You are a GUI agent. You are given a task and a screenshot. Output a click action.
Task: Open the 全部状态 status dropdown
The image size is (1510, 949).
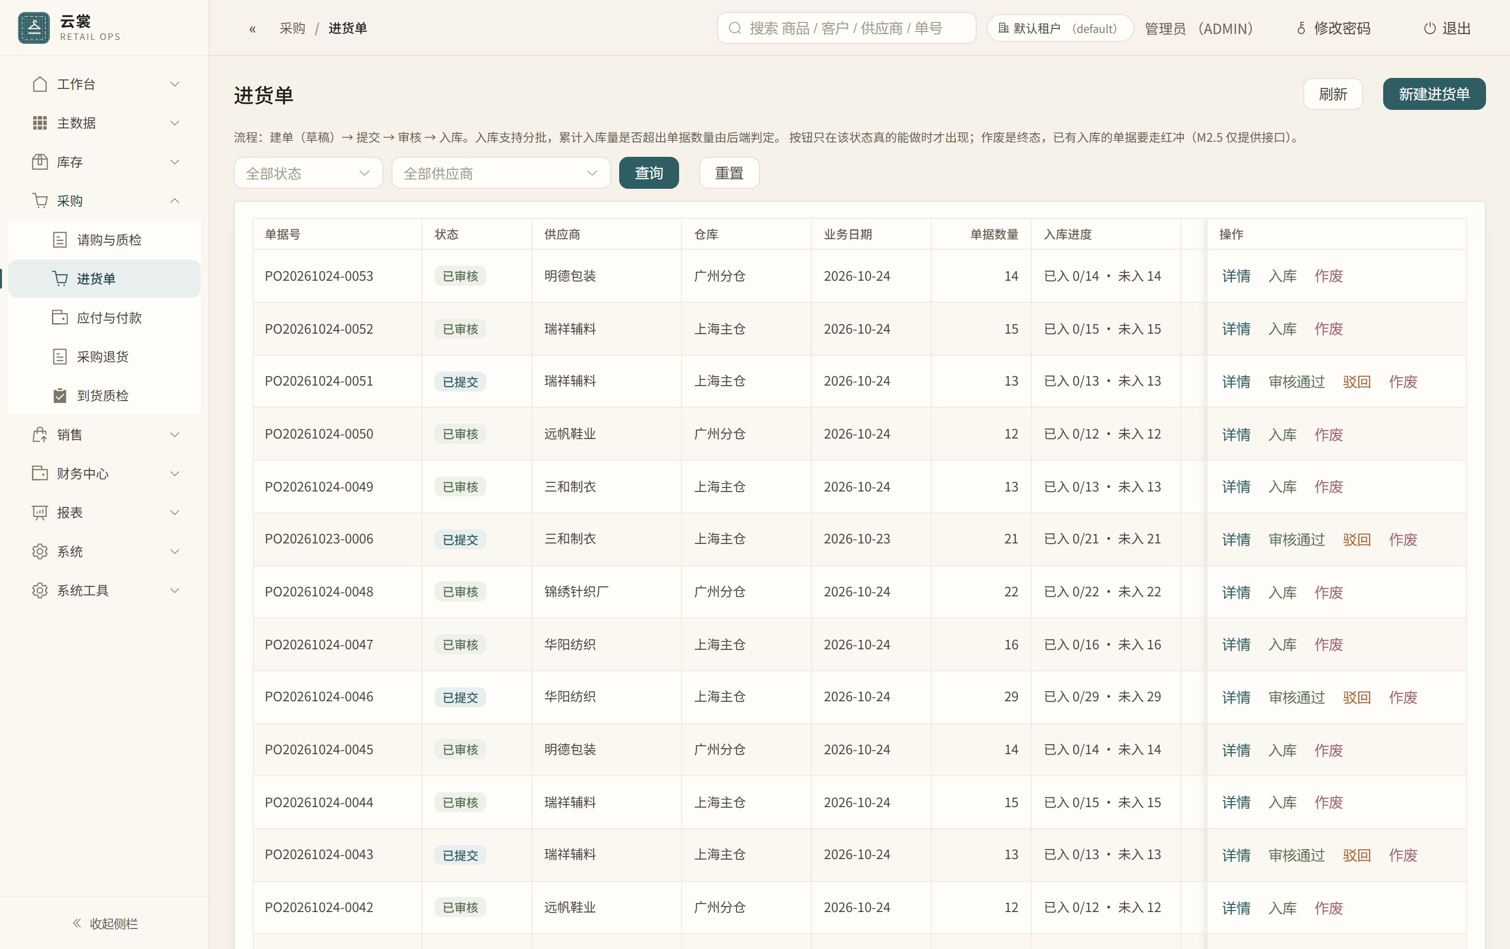309,173
